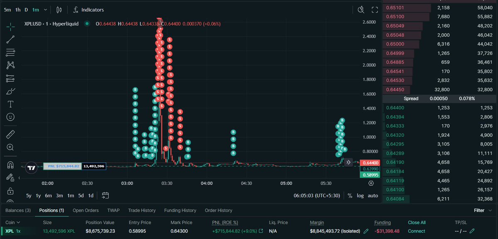The image size is (498, 239).
Task: Set chart range to 6m
Action: tap(48, 196)
